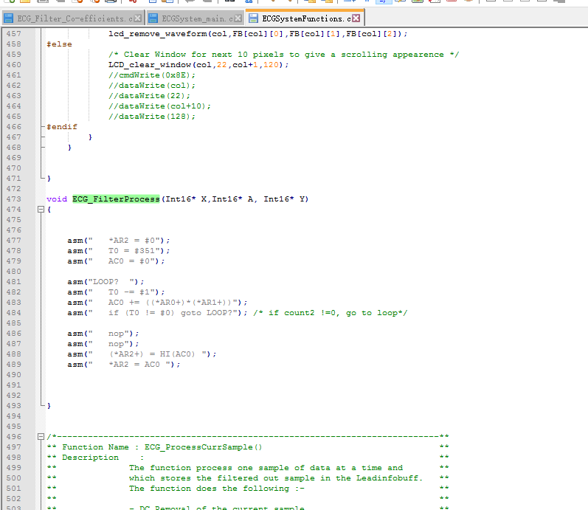Image resolution: width=588 pixels, height=510 pixels.
Task: Click the asm("LOOP? ") label line
Action: click(106, 281)
